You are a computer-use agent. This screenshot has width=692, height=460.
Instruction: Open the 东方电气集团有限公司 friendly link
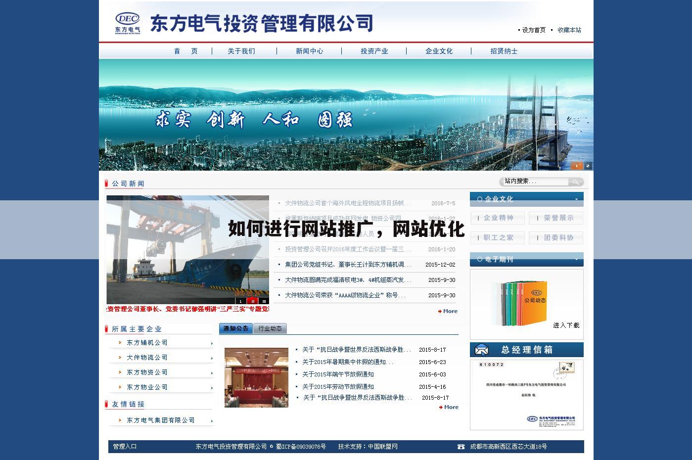tap(161, 420)
